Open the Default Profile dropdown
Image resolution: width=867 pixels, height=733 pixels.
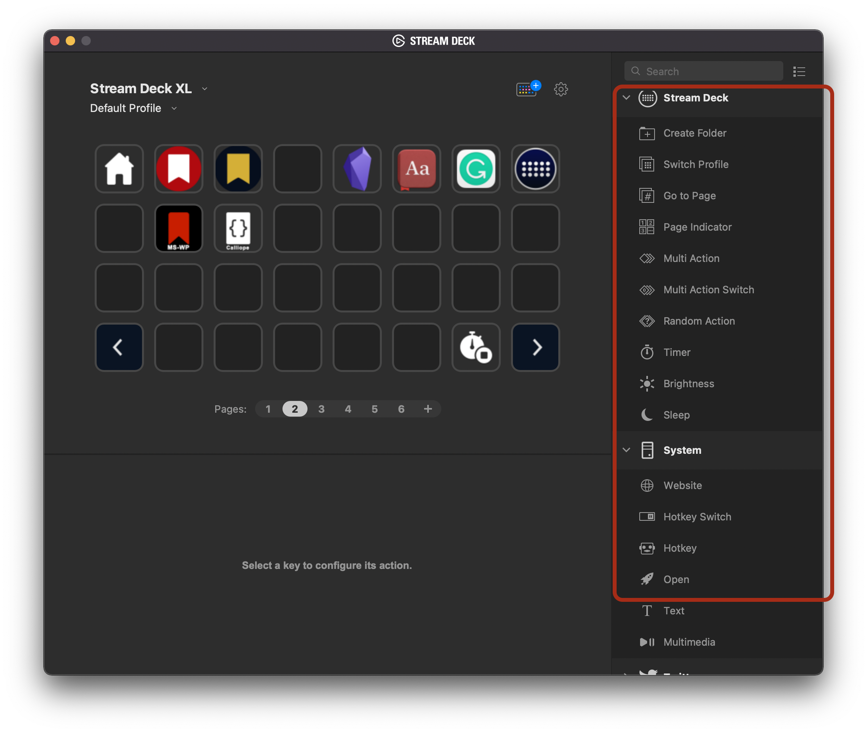pos(134,108)
